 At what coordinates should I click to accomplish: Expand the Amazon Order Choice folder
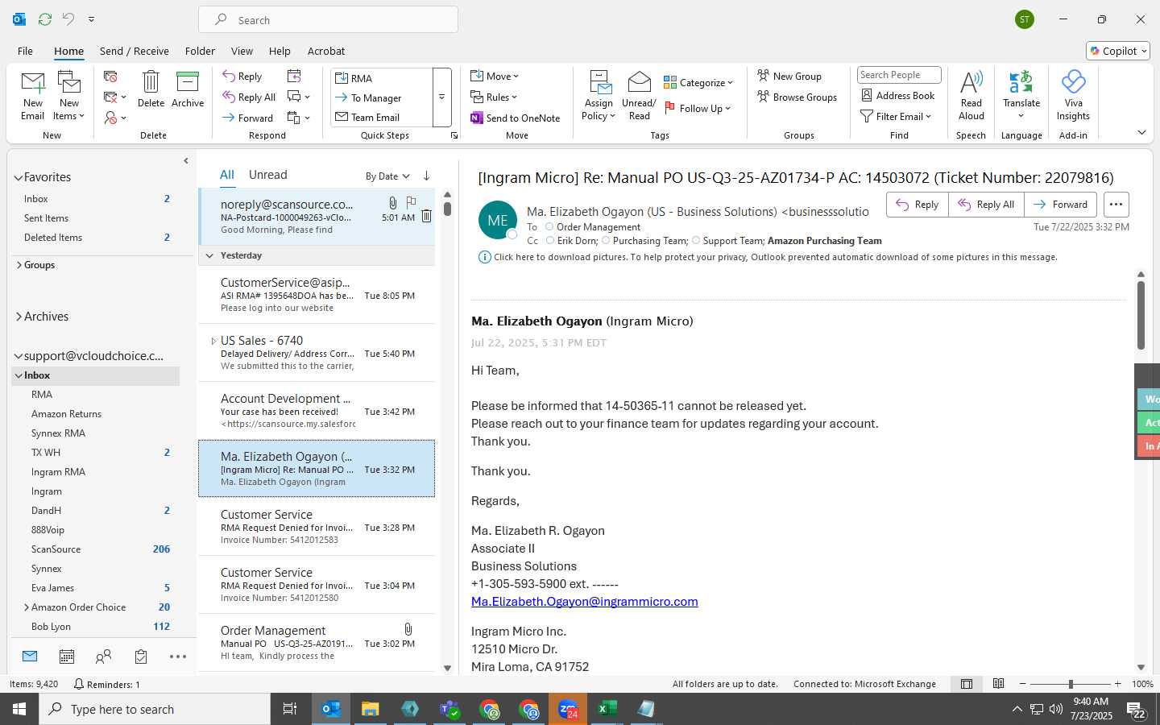[27, 607]
